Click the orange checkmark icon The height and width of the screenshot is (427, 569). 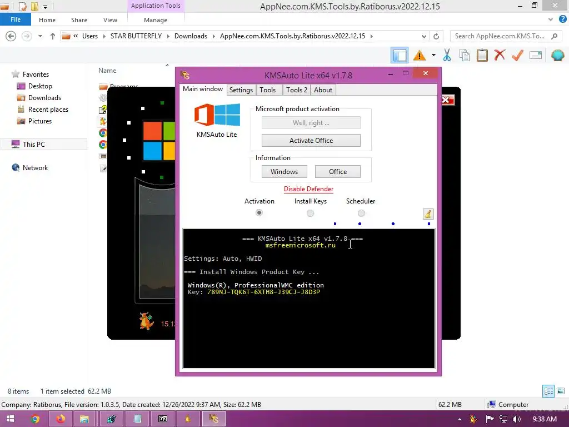coord(517,55)
